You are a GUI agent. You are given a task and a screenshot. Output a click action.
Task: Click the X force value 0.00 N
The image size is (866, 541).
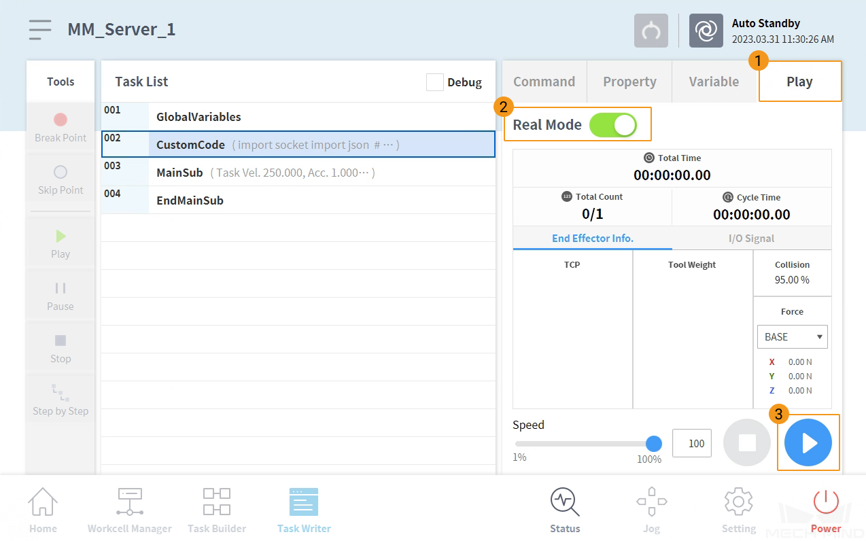(800, 362)
